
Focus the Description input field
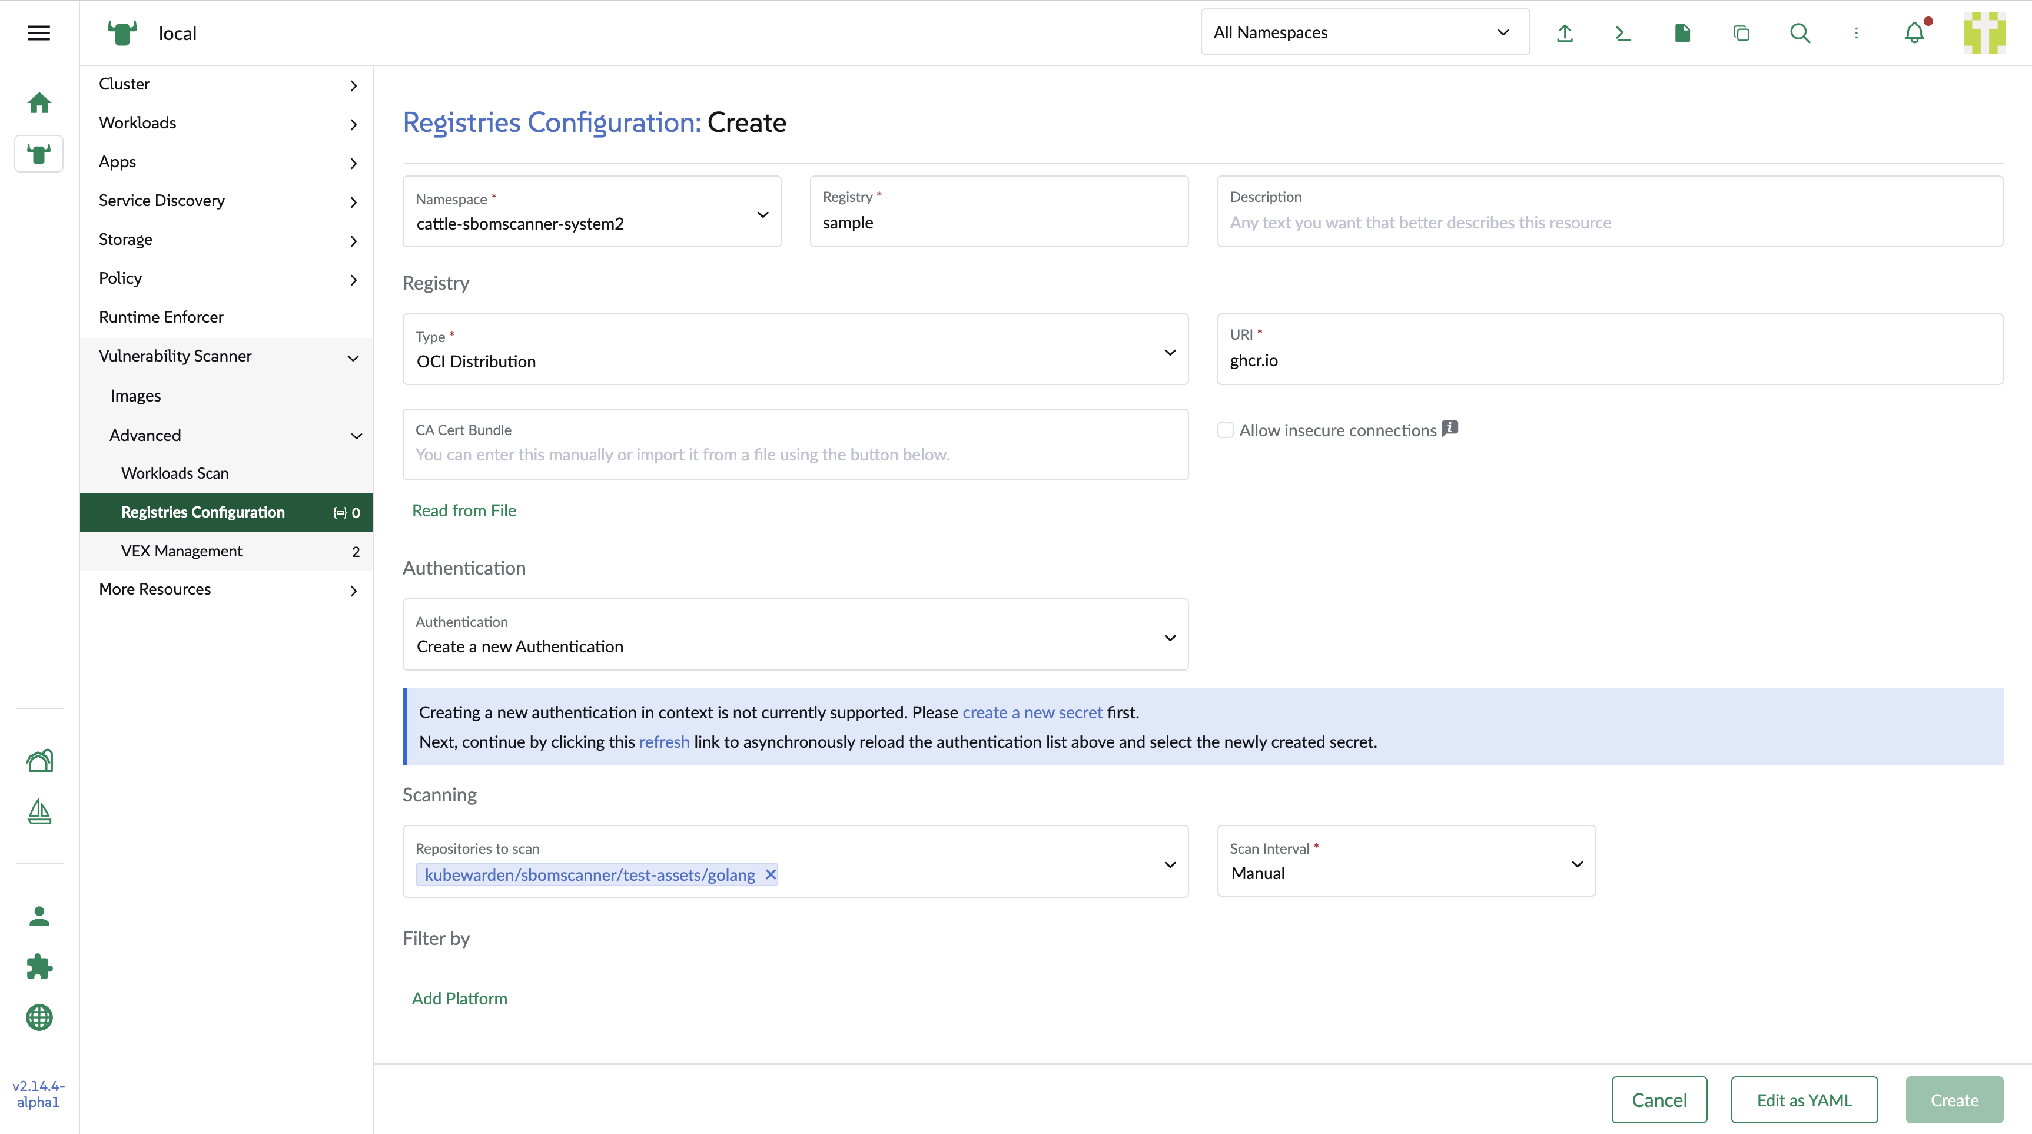tap(1609, 211)
